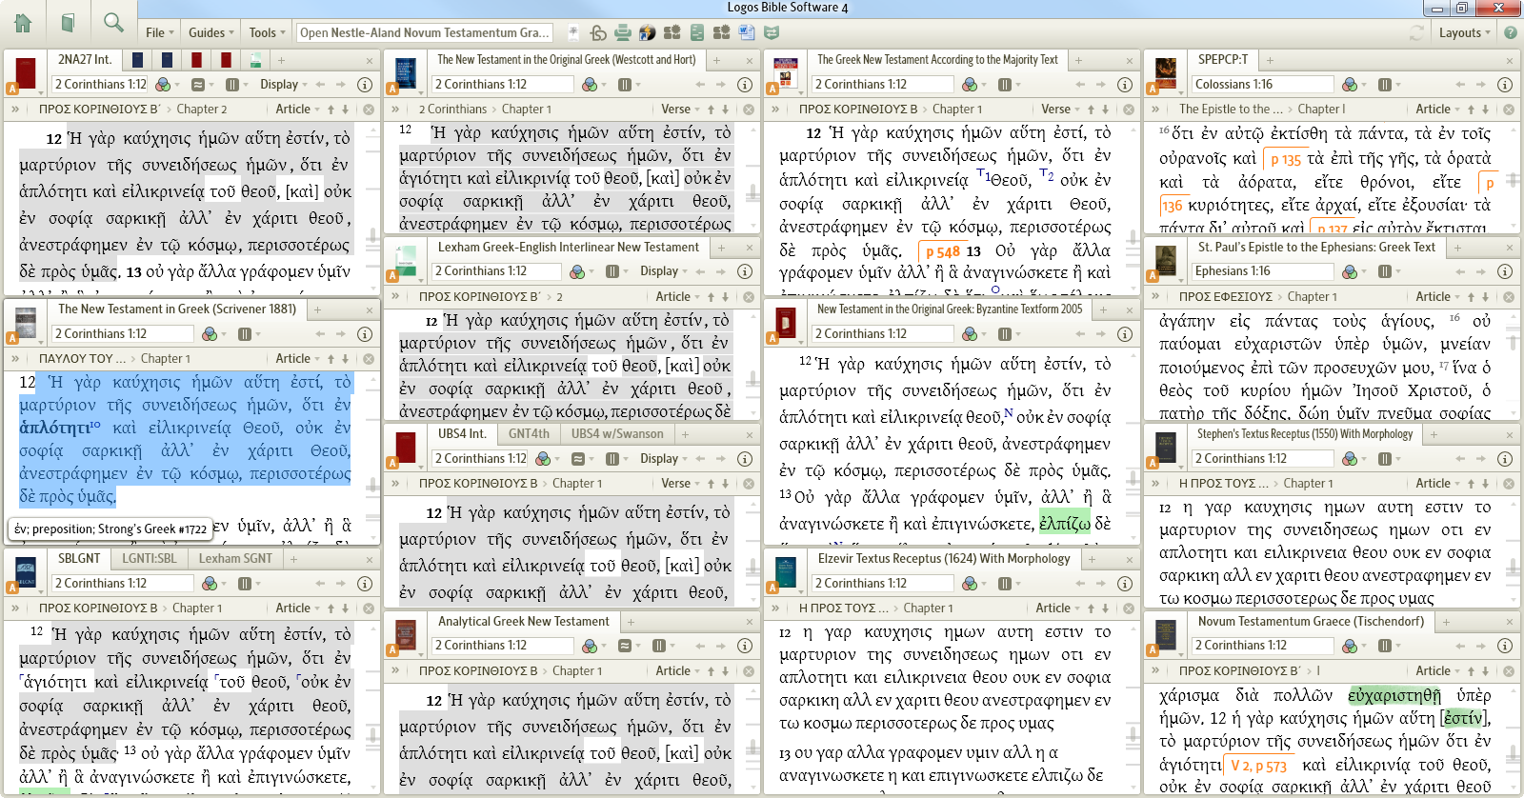Open Verse dropdown in Majority Text panel
The image size is (1524, 798).
(1060, 110)
